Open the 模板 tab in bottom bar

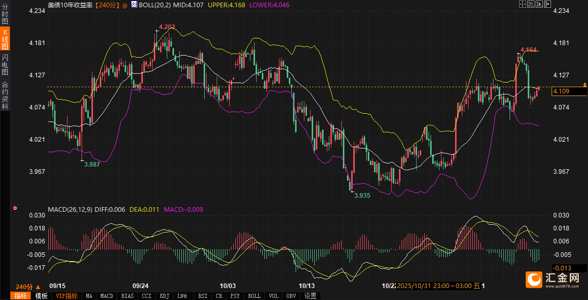tap(41, 296)
